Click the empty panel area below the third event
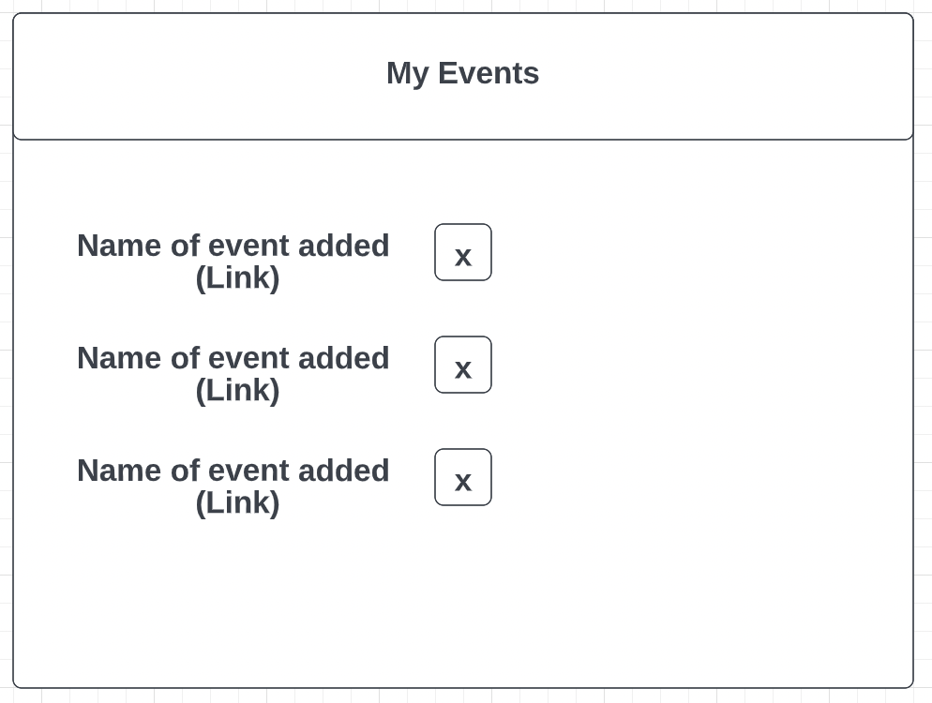The width and height of the screenshot is (932, 703). tap(463, 600)
